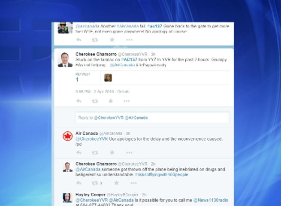
Task: Open Cherokee Chamorro's name on the main tweet
Action: click(x=96, y=54)
